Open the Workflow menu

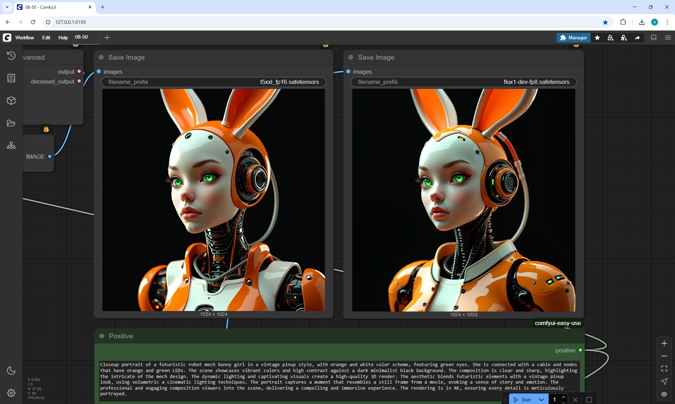[25, 38]
